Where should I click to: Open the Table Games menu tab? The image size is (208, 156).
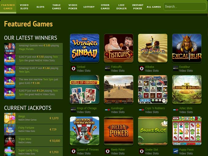(x=57, y=7)
